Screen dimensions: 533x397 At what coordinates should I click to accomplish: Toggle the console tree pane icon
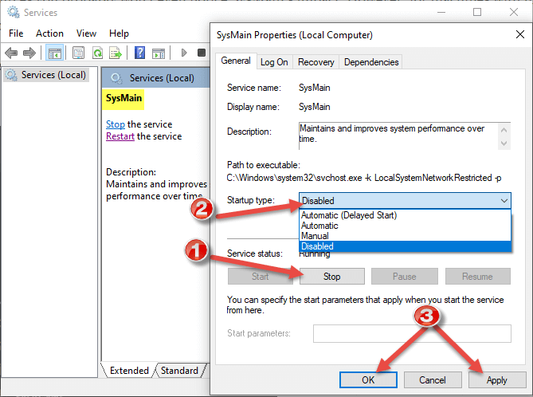(x=54, y=53)
